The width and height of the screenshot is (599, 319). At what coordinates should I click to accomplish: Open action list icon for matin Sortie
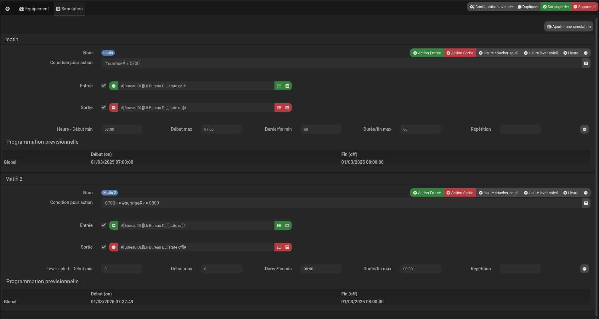[279, 108]
